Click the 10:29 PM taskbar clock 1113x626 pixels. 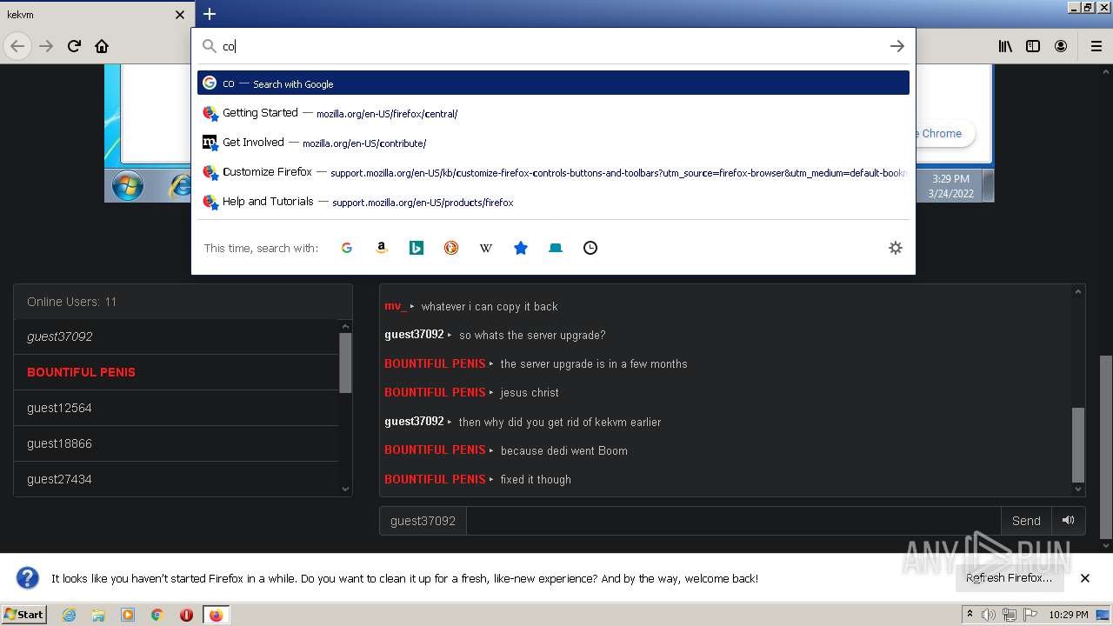pyautogui.click(x=1069, y=615)
